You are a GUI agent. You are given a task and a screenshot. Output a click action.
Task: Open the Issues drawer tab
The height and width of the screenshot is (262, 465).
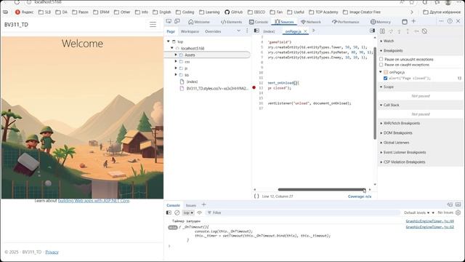pos(191,205)
